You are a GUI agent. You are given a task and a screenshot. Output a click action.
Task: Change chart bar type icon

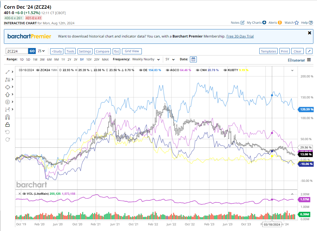pos(41,51)
